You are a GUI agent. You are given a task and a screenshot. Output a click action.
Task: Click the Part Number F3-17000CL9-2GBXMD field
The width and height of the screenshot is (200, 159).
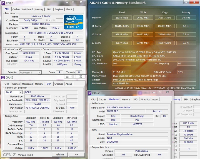[37, 108]
